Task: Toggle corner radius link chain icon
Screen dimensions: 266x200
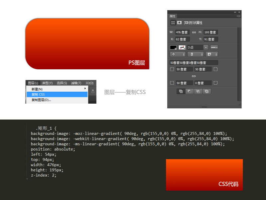Action: pos(194,76)
